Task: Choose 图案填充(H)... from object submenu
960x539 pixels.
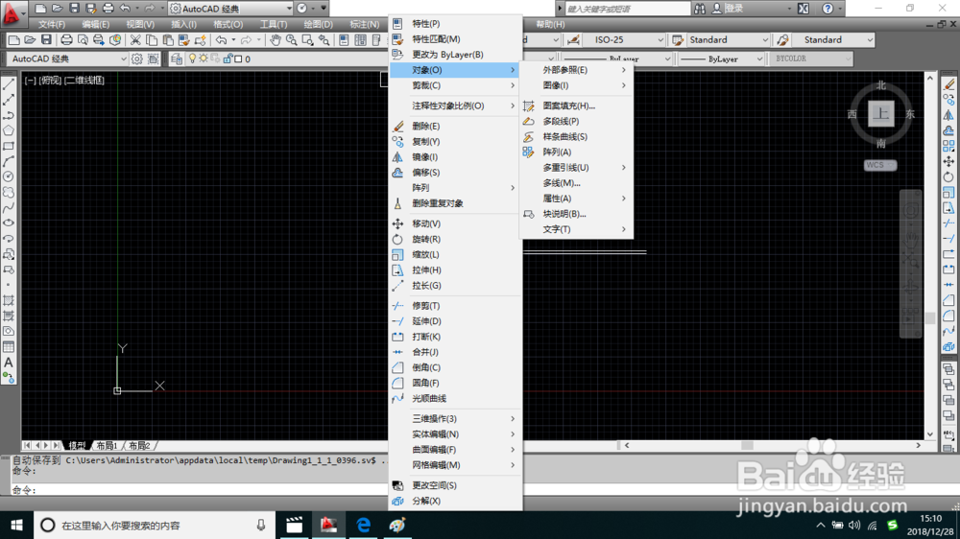Action: [576, 105]
